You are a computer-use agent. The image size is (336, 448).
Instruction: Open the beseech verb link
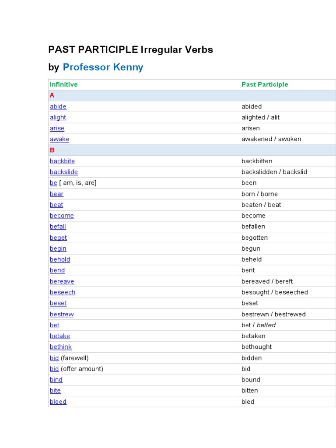tap(63, 292)
